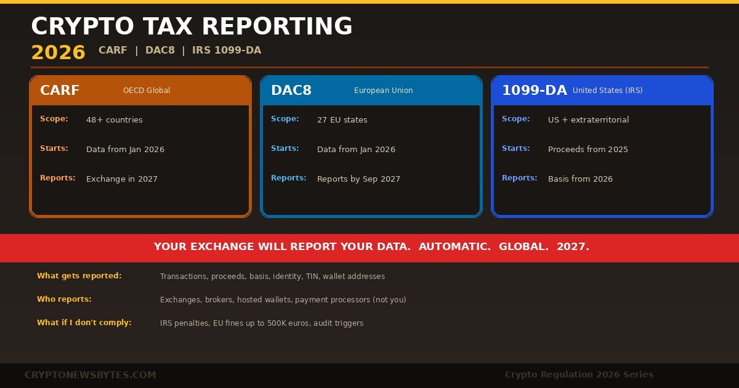Click the European Union label on DAC8 card
The height and width of the screenshot is (388, 739).
(x=383, y=91)
